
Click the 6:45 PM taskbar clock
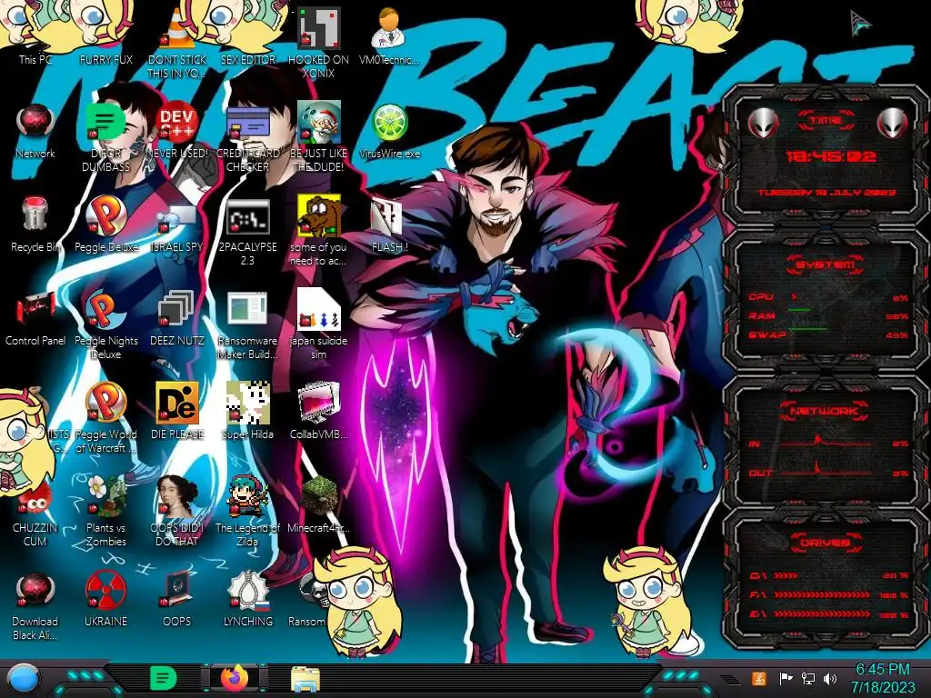click(882, 678)
